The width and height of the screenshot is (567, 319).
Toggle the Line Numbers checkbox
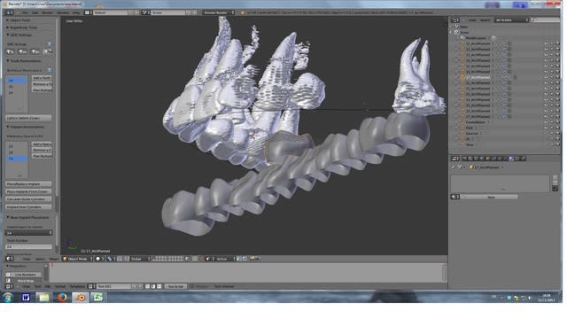point(8,275)
